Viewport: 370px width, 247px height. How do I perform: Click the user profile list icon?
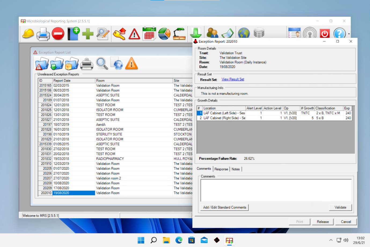click(294, 33)
